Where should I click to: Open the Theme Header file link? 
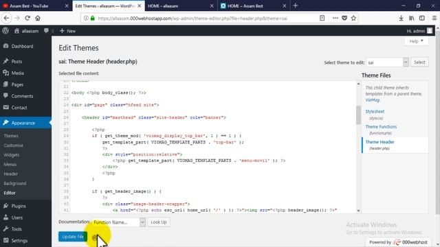click(x=379, y=142)
